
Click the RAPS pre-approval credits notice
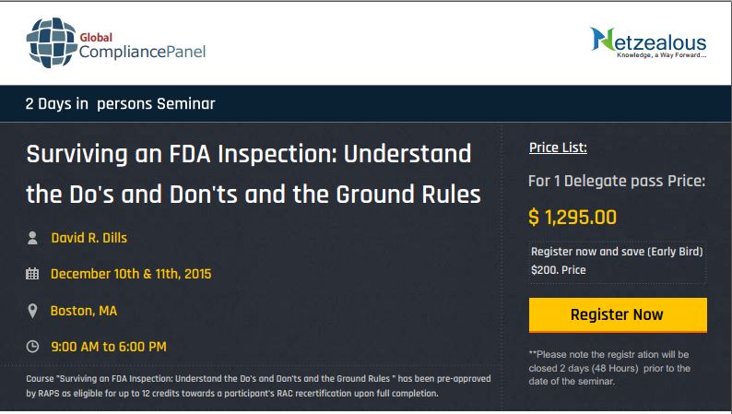[258, 386]
